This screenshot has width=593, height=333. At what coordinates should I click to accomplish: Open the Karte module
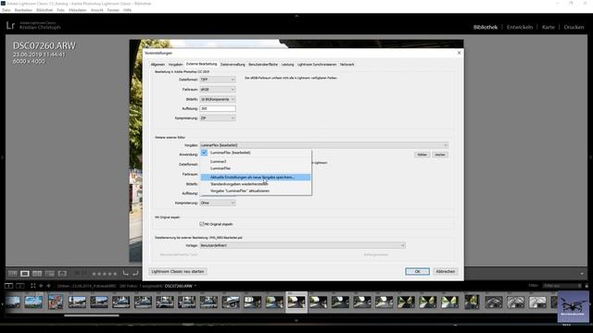point(548,27)
